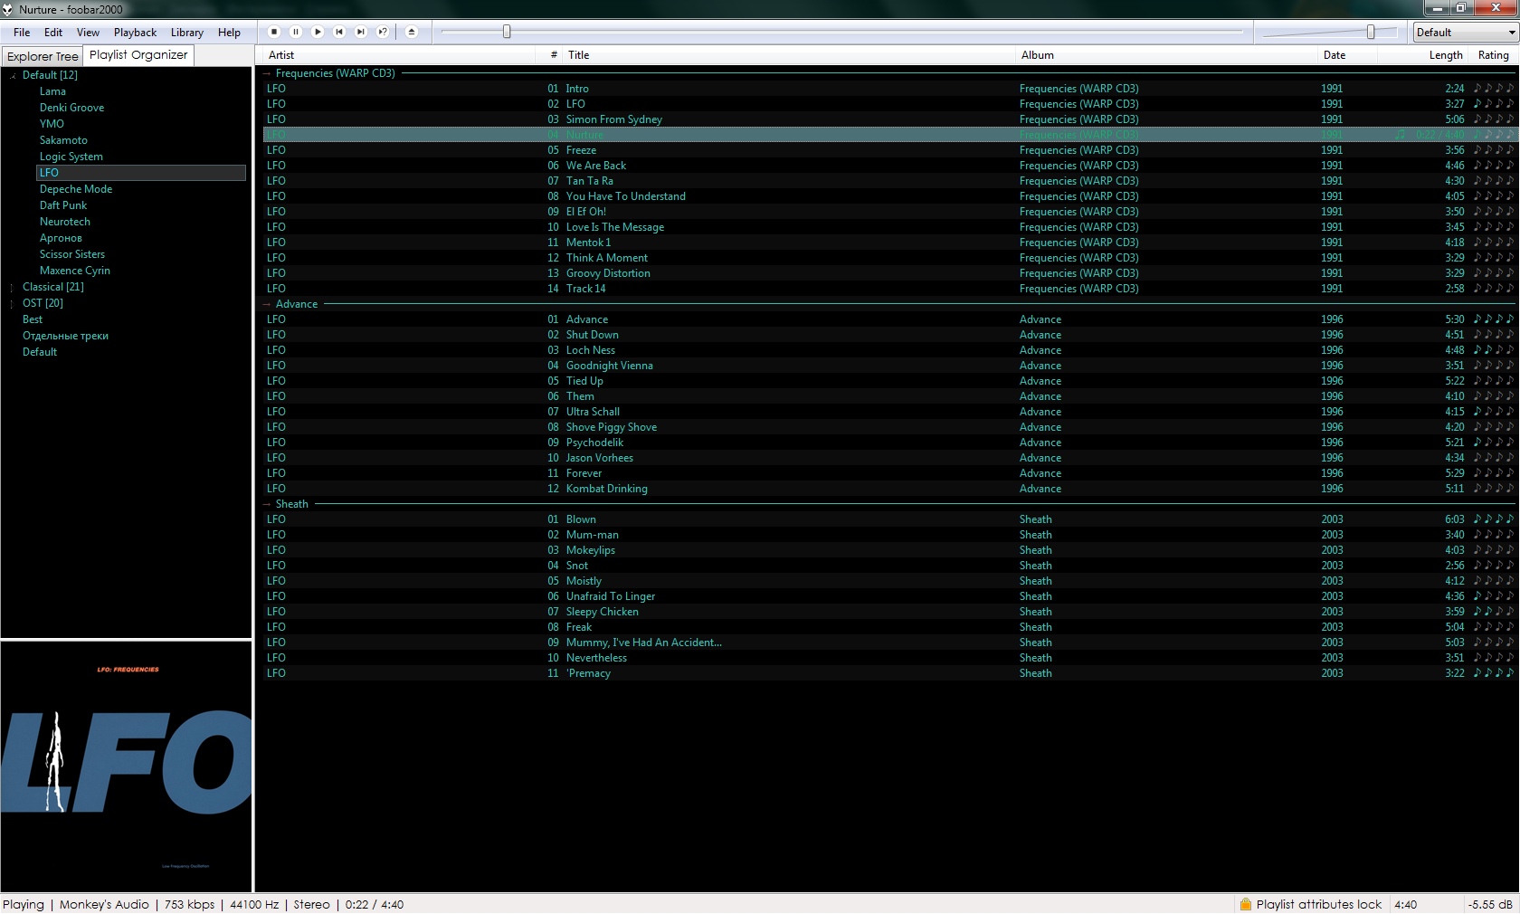Click rating notes for Loch Ness

pos(1494,350)
